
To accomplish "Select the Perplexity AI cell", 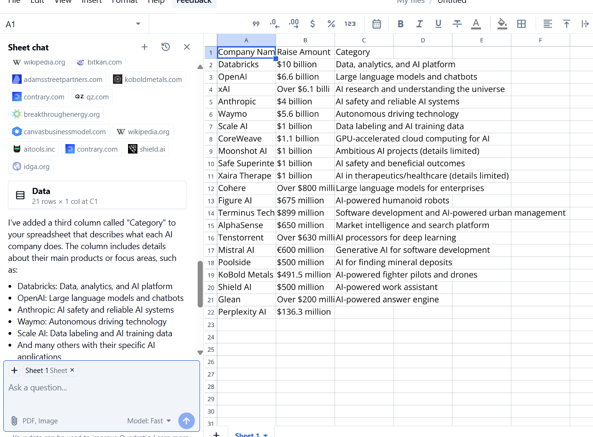I will point(246,312).
